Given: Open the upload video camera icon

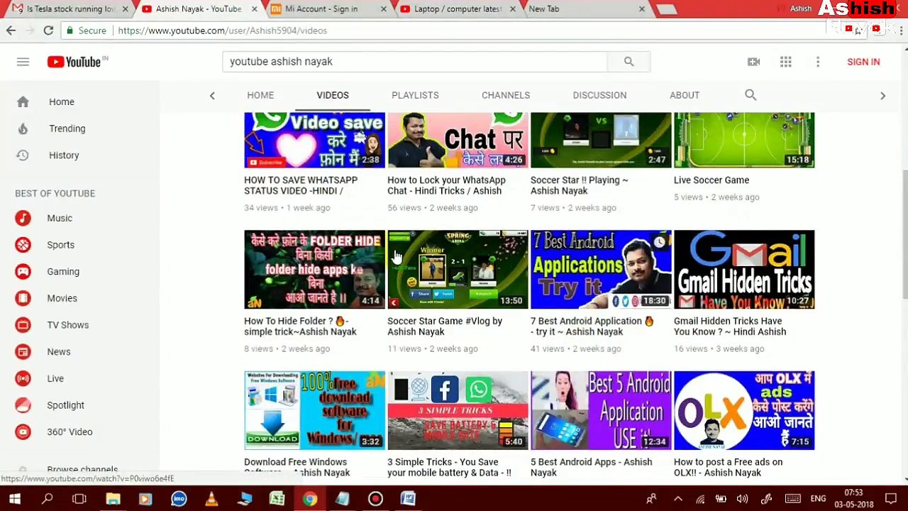Looking at the screenshot, I should (x=753, y=62).
